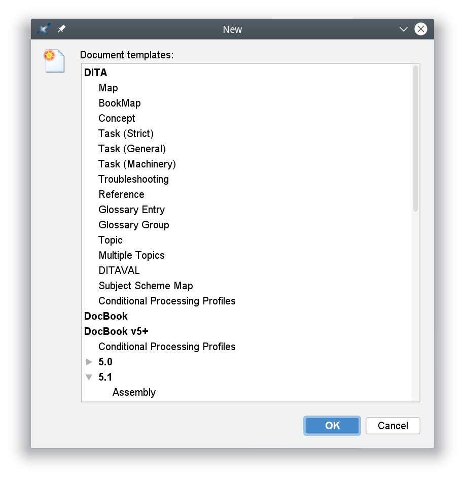Expand the 5.0 DocBook section
This screenshot has width=465, height=479.
[89, 362]
